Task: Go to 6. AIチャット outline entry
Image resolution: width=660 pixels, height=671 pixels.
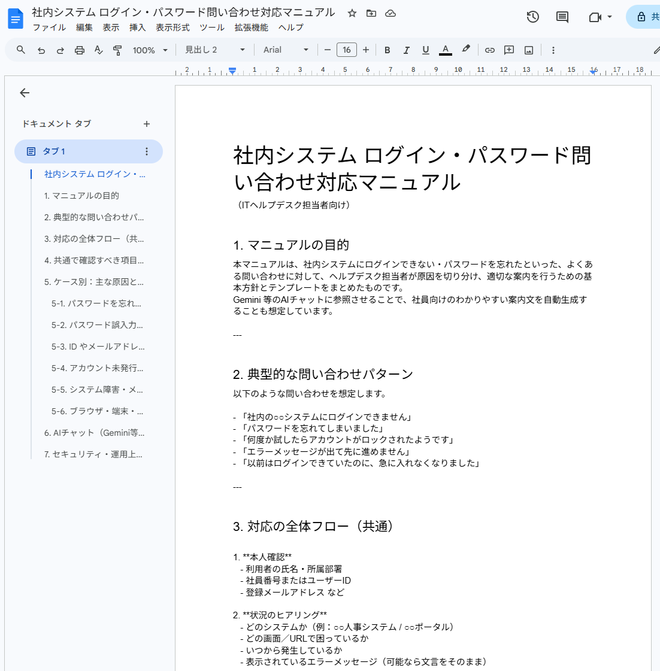Action: [94, 433]
